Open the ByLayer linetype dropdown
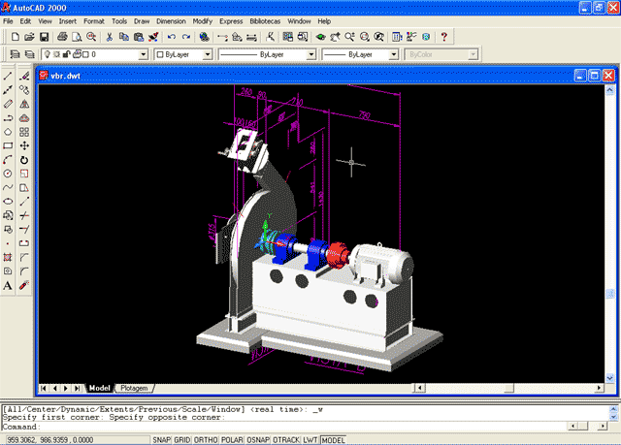Image resolution: width=621 pixels, height=445 pixels. [310, 55]
